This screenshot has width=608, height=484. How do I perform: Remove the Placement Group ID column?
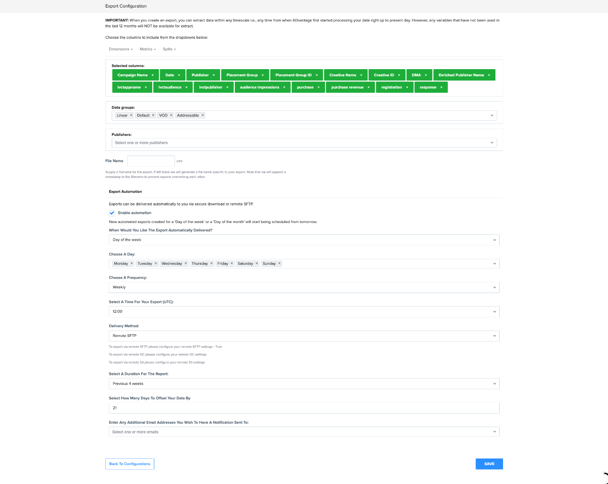[317, 75]
